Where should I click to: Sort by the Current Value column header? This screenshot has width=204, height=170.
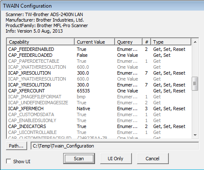pos(95,42)
